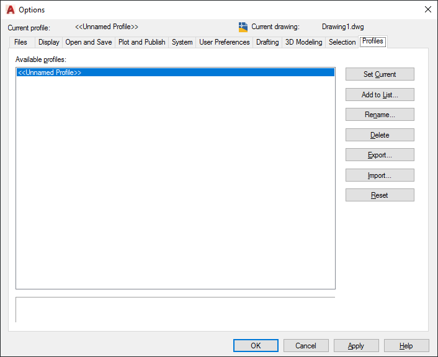Image resolution: width=438 pixels, height=357 pixels.
Task: Go to the Selection tab
Action: pos(342,42)
